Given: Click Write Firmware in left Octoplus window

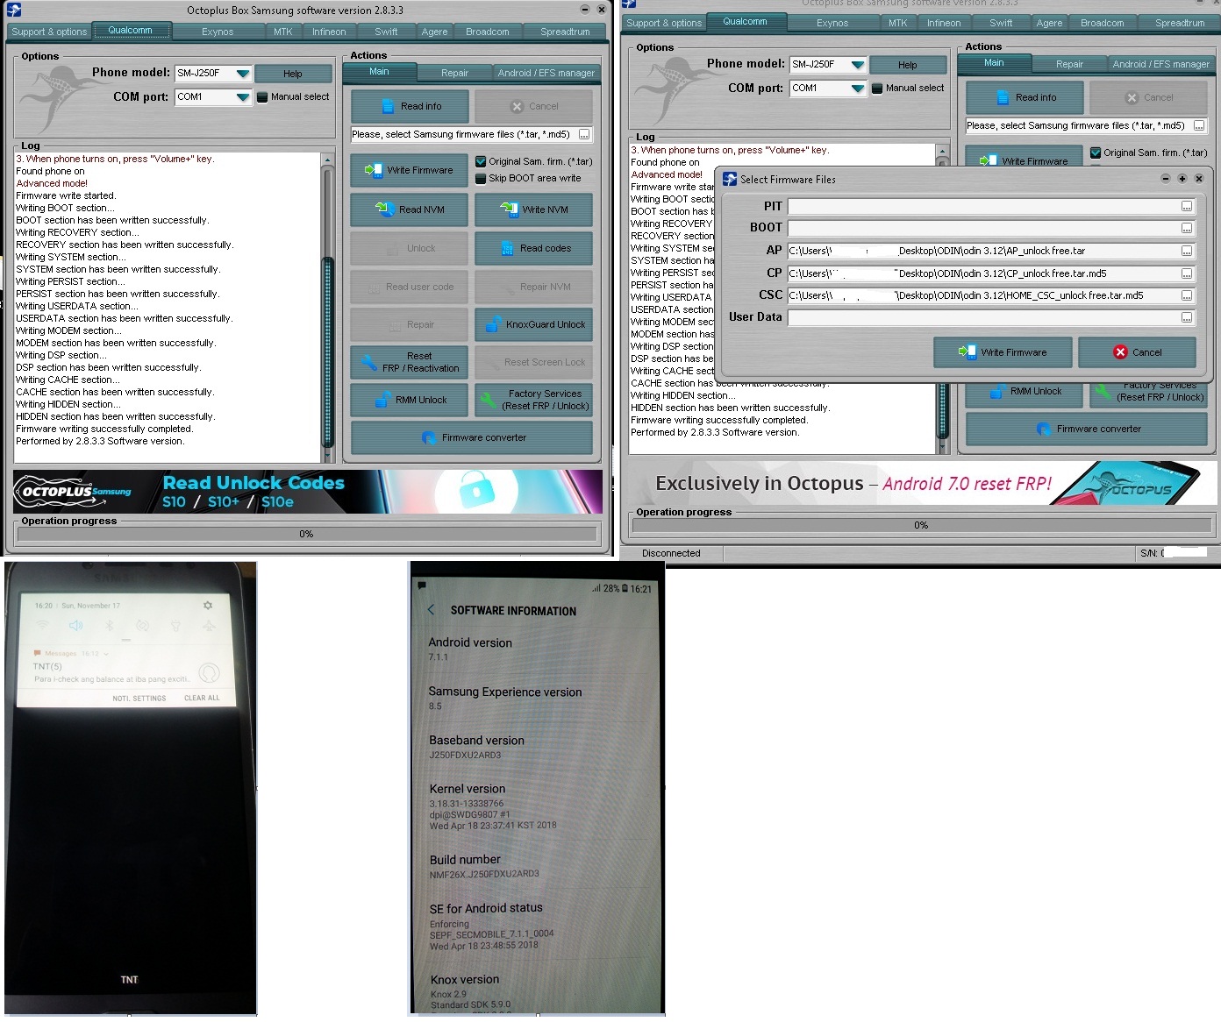Looking at the screenshot, I should click(410, 170).
